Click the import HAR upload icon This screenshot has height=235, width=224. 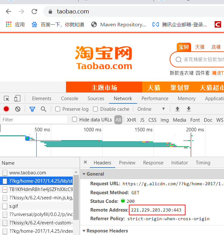click(177, 109)
